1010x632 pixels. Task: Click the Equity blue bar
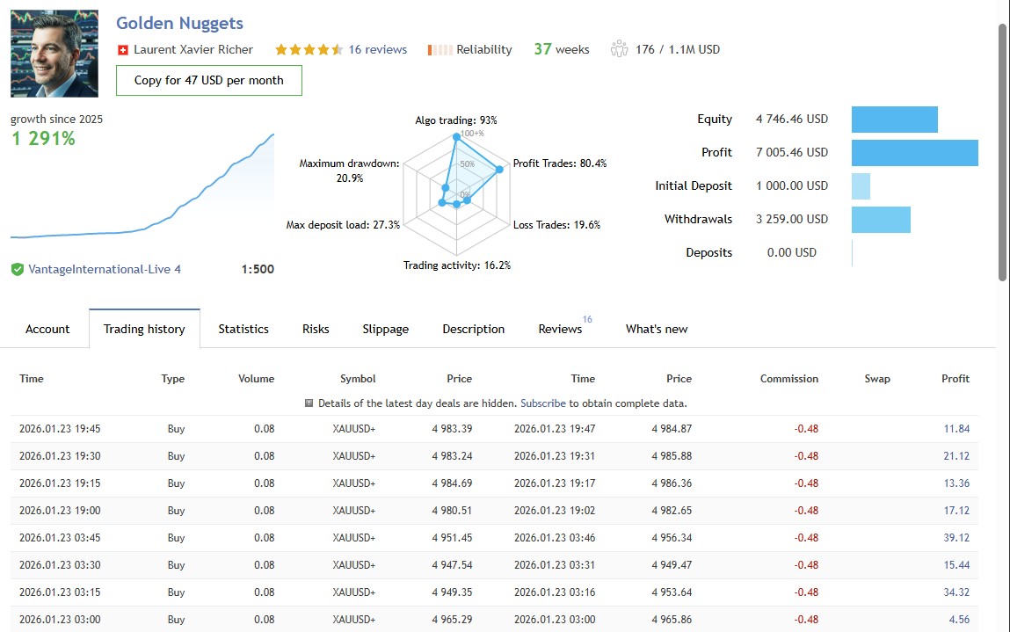click(895, 120)
